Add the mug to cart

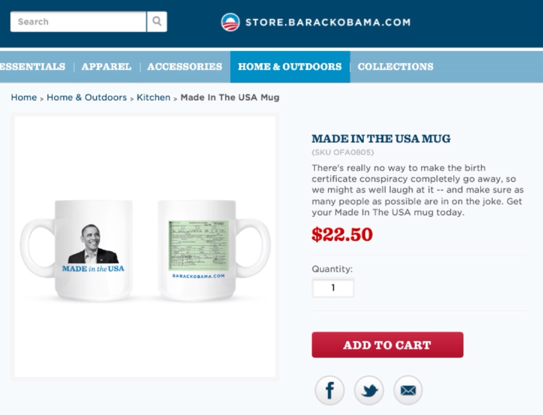[388, 345]
